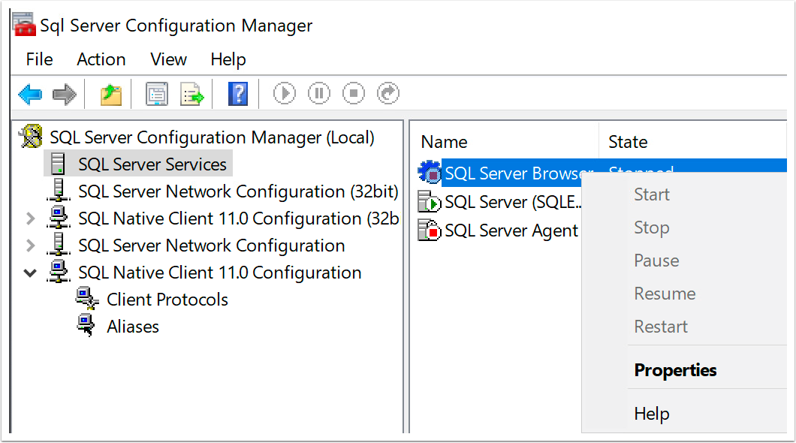Collapse the SQL Native Client 11.0 Configuration node
The width and height of the screenshot is (796, 443).
tap(30, 273)
